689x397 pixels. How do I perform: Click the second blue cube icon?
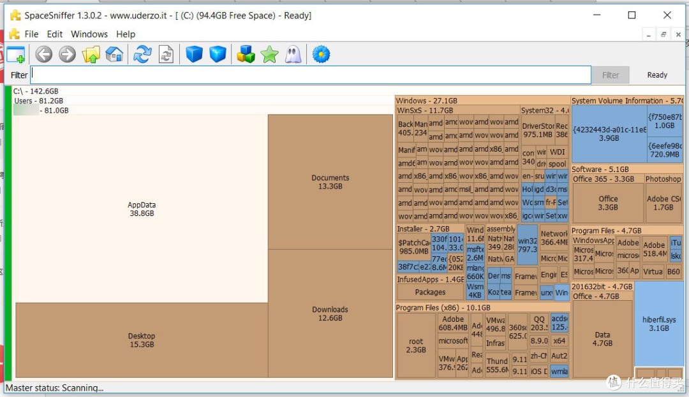click(218, 55)
